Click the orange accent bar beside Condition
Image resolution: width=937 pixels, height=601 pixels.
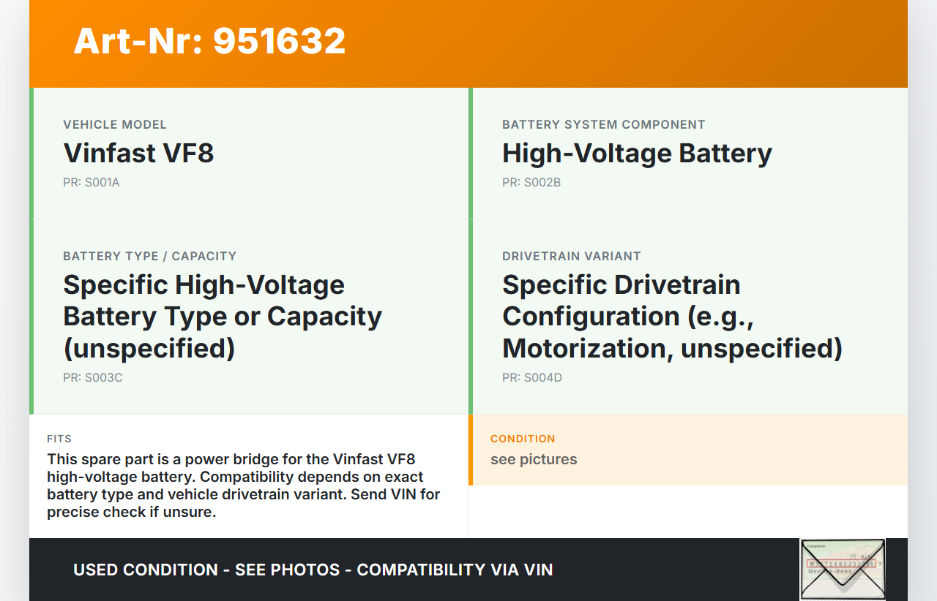[x=471, y=450]
